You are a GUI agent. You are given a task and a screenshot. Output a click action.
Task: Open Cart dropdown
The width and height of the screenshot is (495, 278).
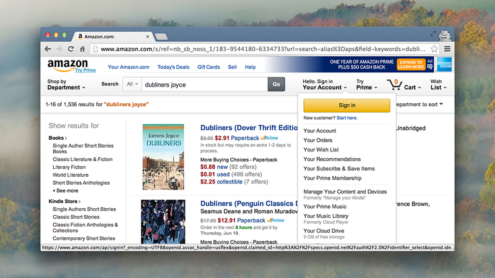click(412, 87)
